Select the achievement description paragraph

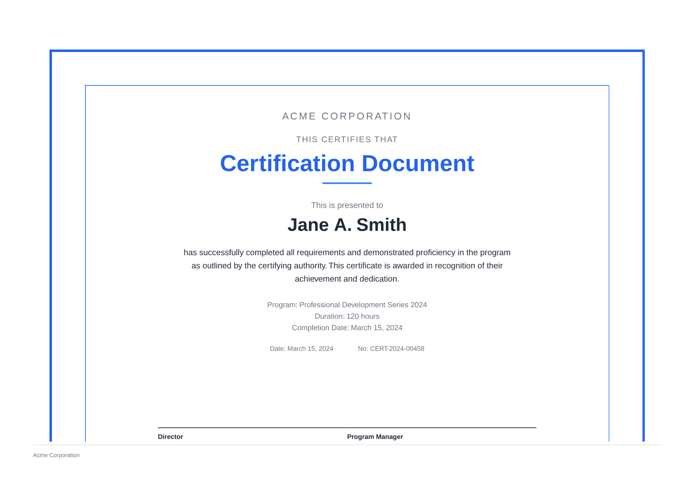point(347,265)
